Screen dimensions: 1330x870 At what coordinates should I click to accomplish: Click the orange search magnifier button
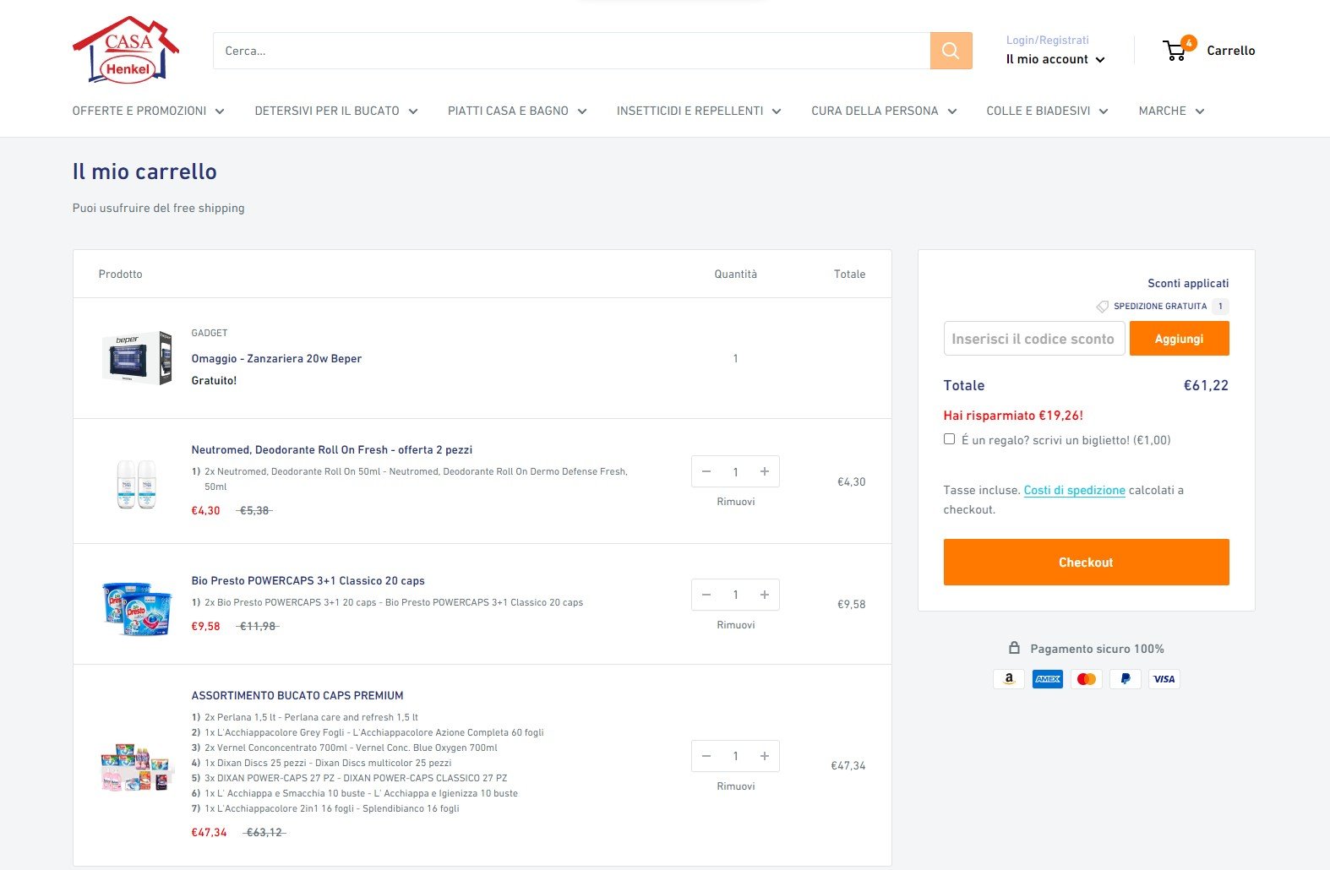pyautogui.click(x=951, y=51)
